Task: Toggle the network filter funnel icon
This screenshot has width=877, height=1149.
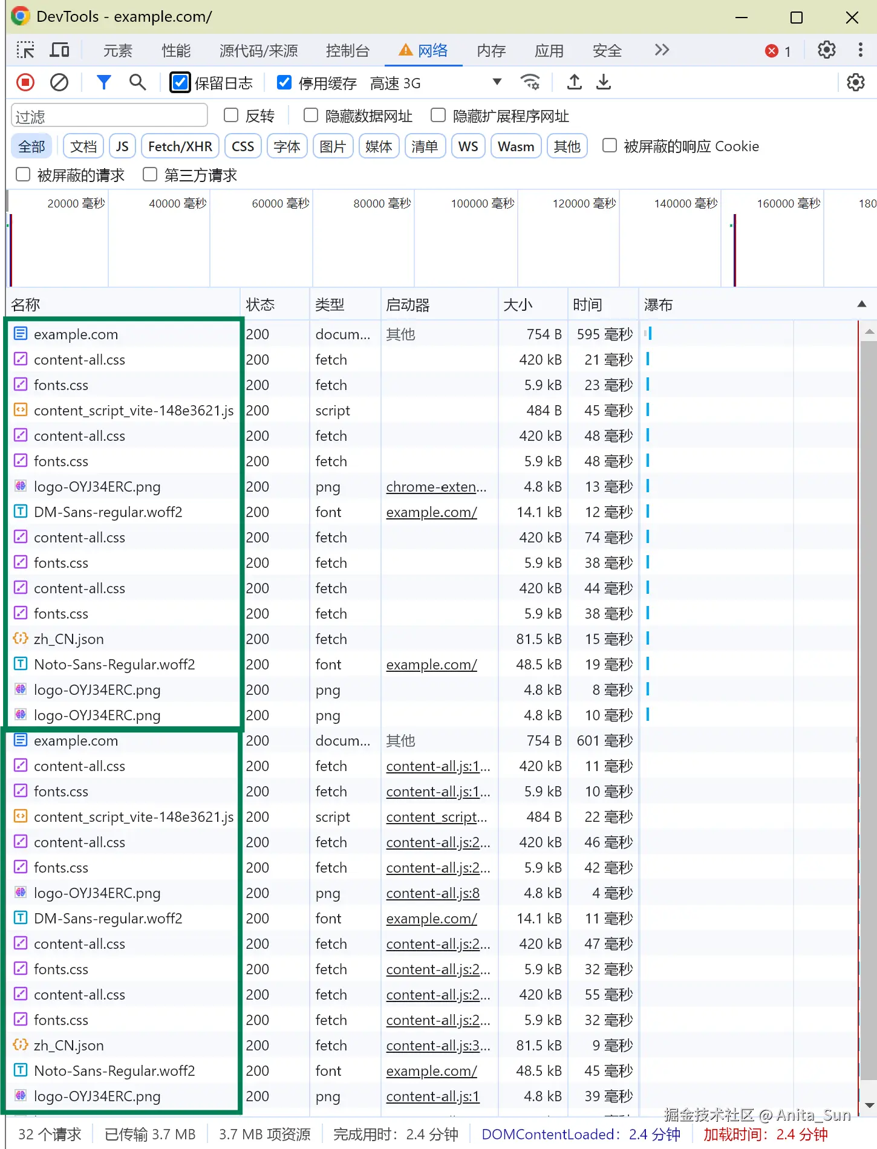Action: 104,82
